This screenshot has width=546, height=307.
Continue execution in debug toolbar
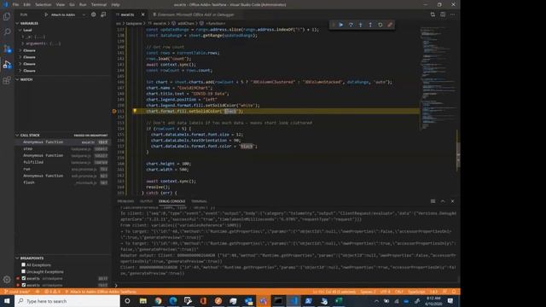[x=341, y=25]
